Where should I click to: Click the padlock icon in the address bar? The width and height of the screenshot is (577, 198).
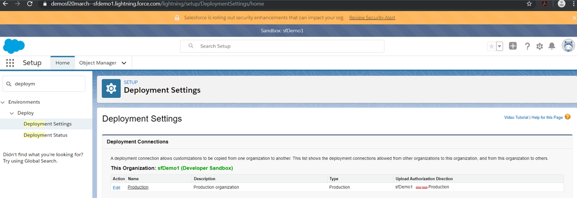coord(45,4)
